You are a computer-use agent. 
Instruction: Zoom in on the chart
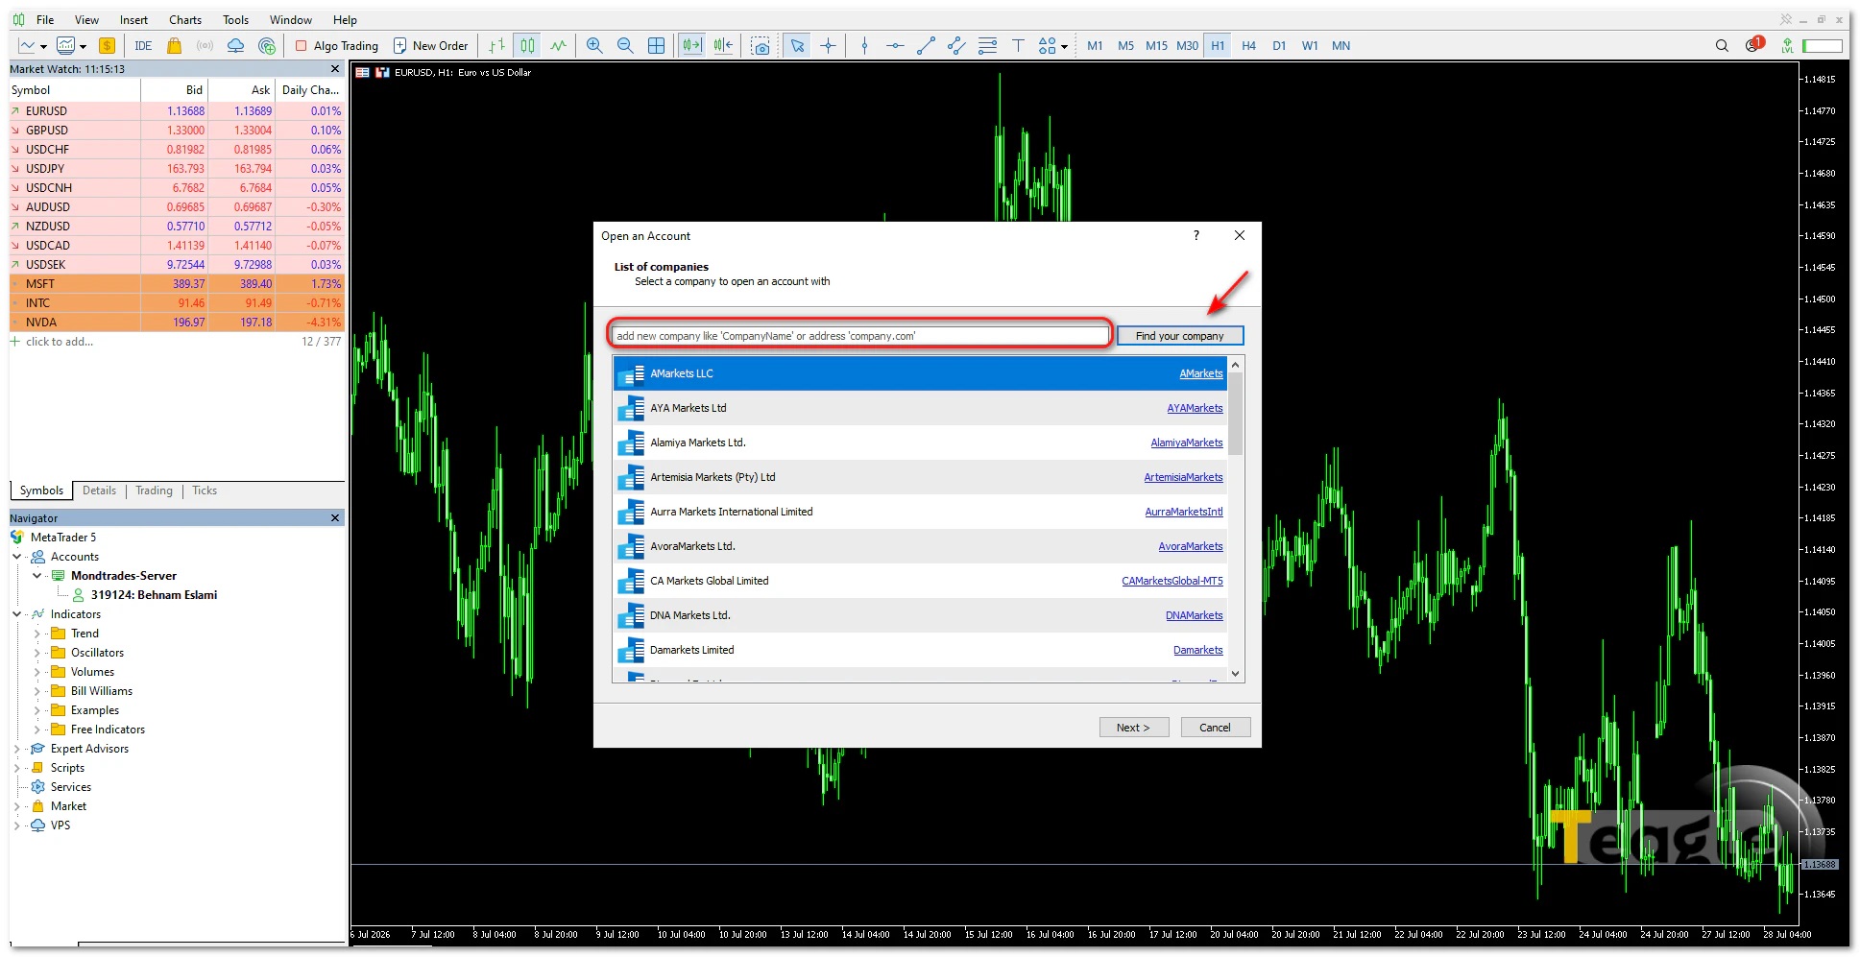(594, 45)
